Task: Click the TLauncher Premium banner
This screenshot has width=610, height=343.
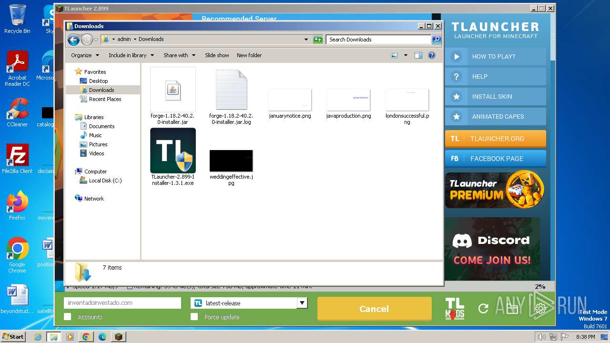Action: (x=495, y=189)
